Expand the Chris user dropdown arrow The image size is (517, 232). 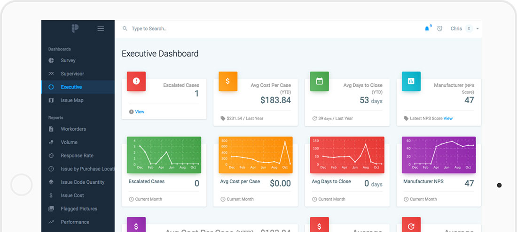click(x=478, y=29)
